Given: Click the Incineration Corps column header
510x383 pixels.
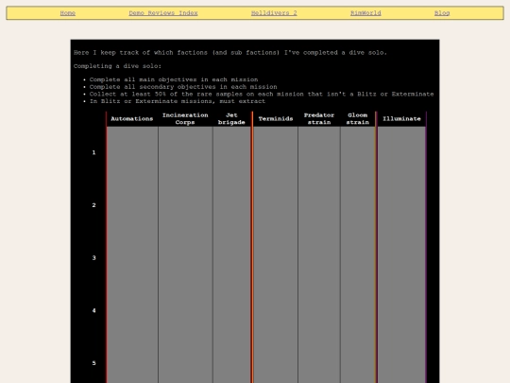Looking at the screenshot, I should coord(185,119).
